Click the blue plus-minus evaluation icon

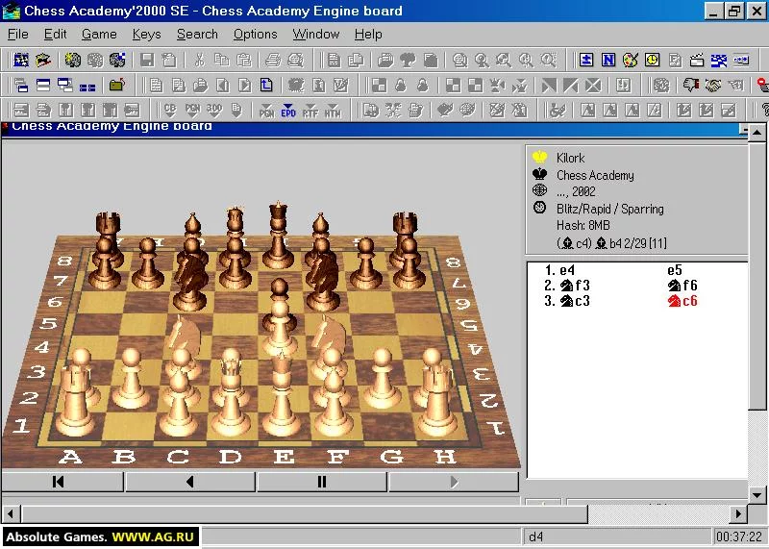[x=586, y=60]
